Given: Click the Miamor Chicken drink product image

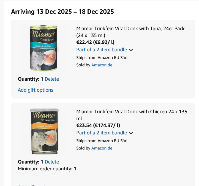Looking at the screenshot, I should (44, 131).
